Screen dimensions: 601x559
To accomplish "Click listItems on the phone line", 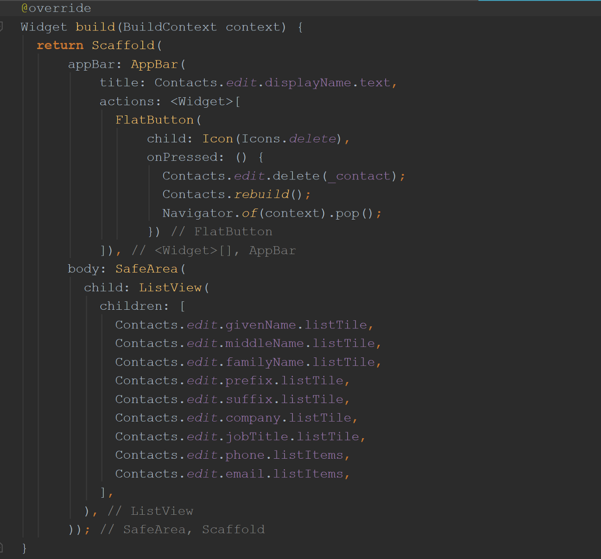I will click(308, 455).
